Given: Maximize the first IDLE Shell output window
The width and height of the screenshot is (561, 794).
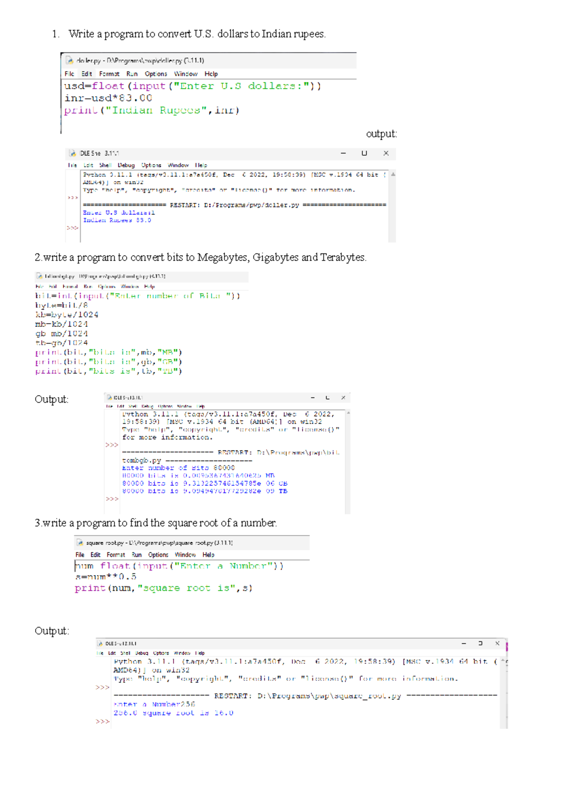Looking at the screenshot, I should coord(364,153).
